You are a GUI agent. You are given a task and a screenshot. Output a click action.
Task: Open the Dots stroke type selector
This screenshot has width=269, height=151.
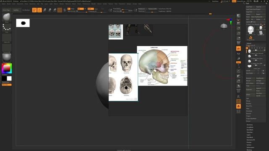pyautogui.click(x=7, y=28)
